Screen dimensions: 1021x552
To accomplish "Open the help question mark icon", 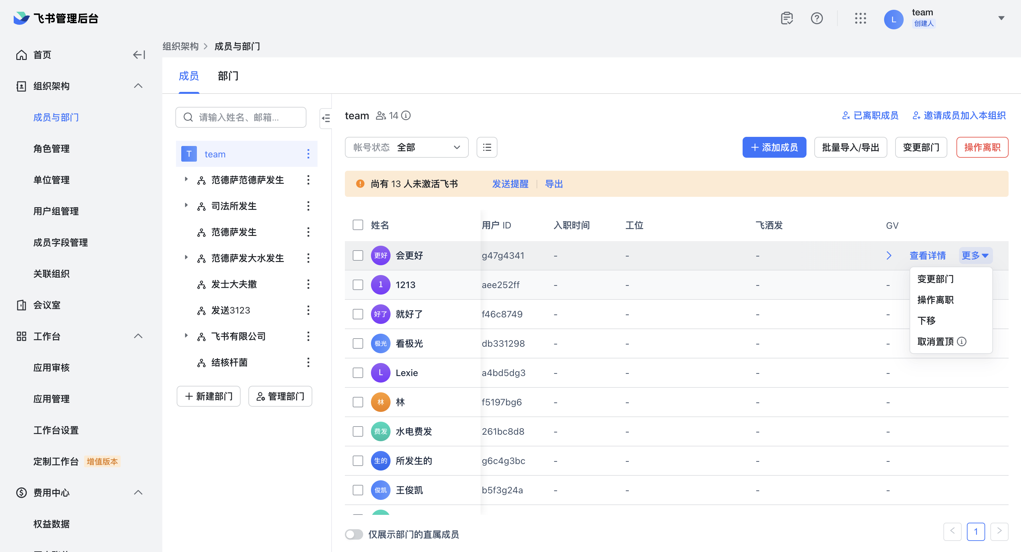I will click(817, 18).
